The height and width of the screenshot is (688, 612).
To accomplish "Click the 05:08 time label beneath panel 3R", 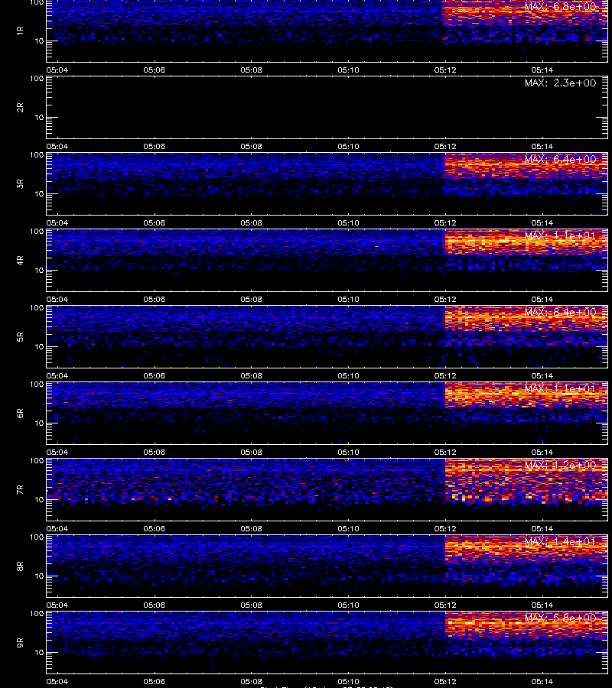I will click(x=251, y=223).
